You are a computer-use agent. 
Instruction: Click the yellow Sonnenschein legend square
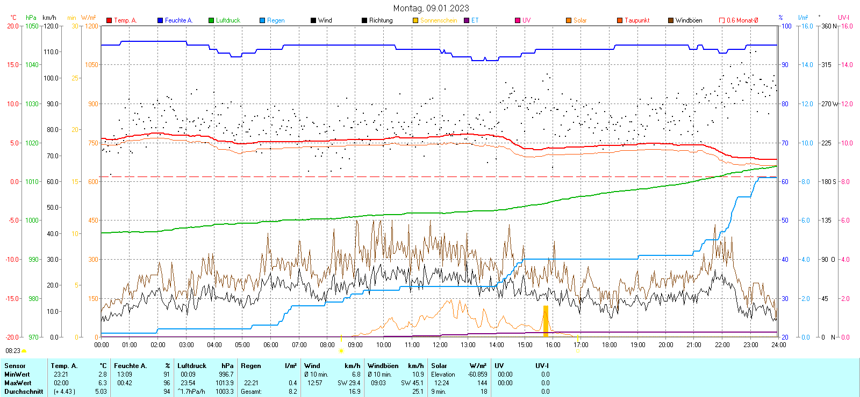click(415, 20)
